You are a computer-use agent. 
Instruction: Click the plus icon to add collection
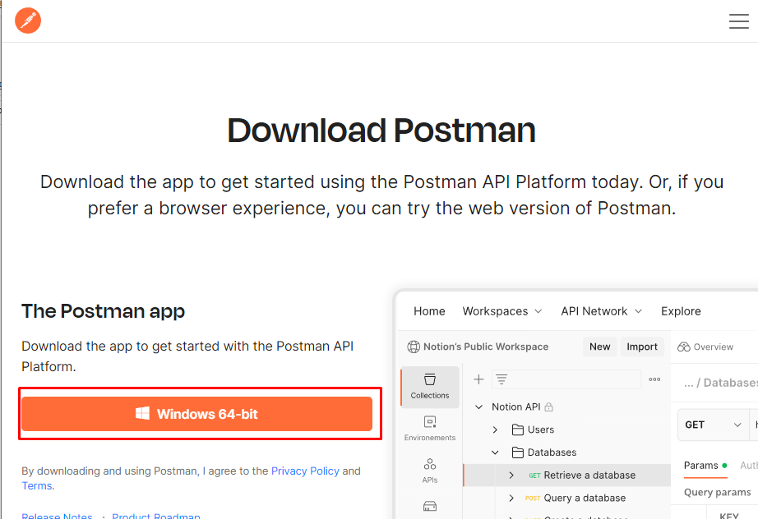coord(478,379)
